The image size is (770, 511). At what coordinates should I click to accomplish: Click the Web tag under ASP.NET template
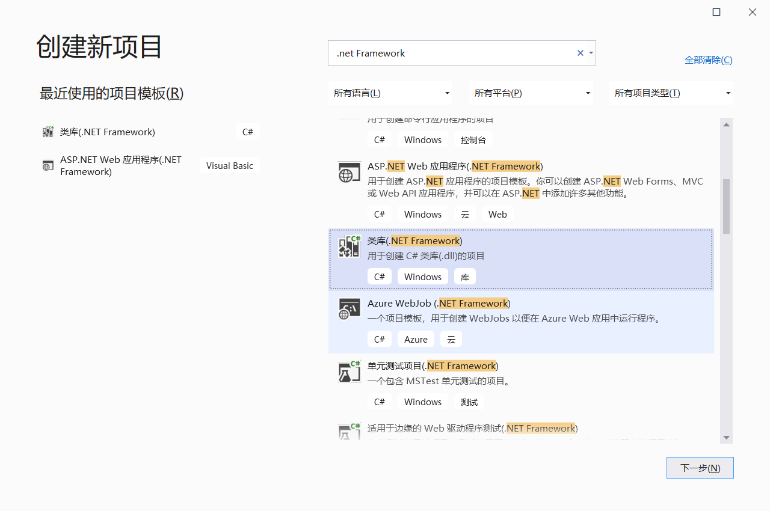coord(497,214)
